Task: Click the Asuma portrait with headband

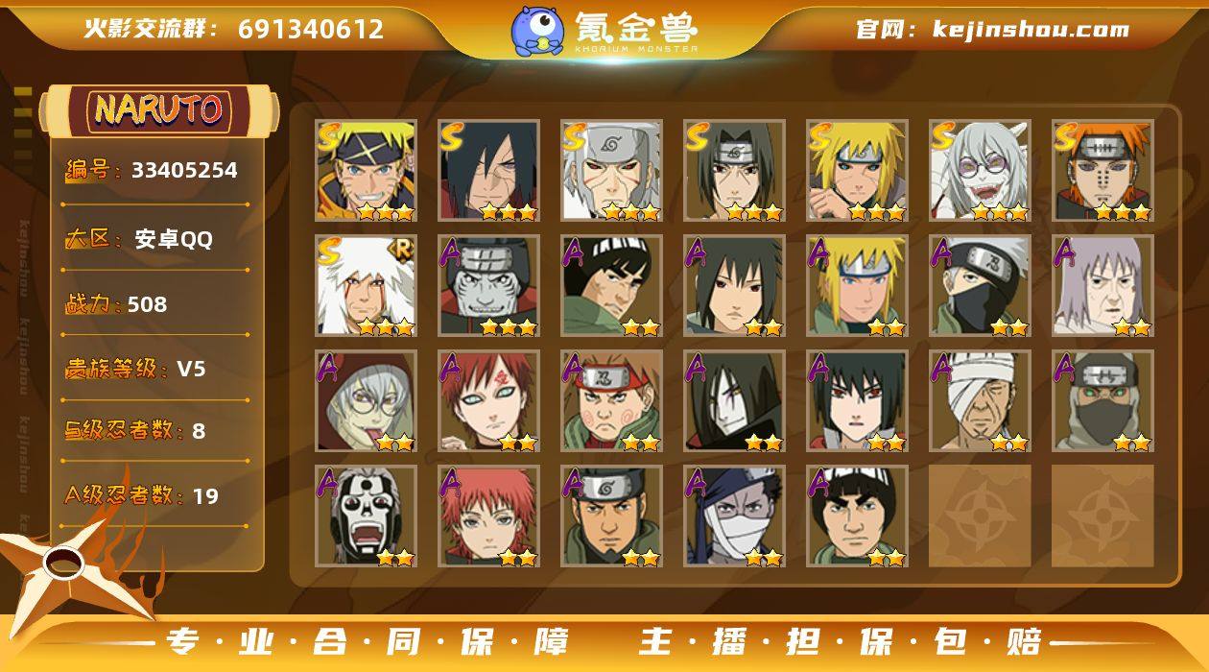Action: (611, 516)
